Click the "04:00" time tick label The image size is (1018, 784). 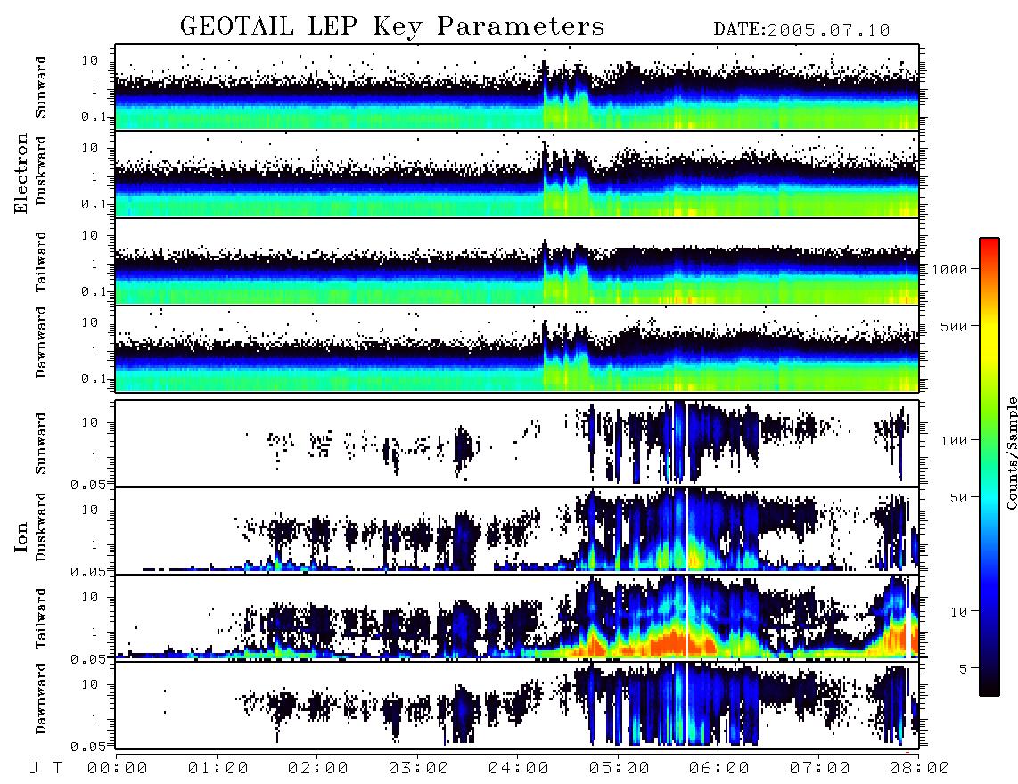[519, 768]
